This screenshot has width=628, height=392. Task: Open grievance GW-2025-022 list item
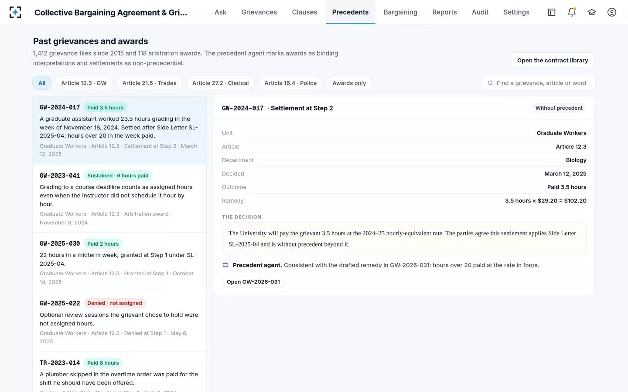point(119,322)
